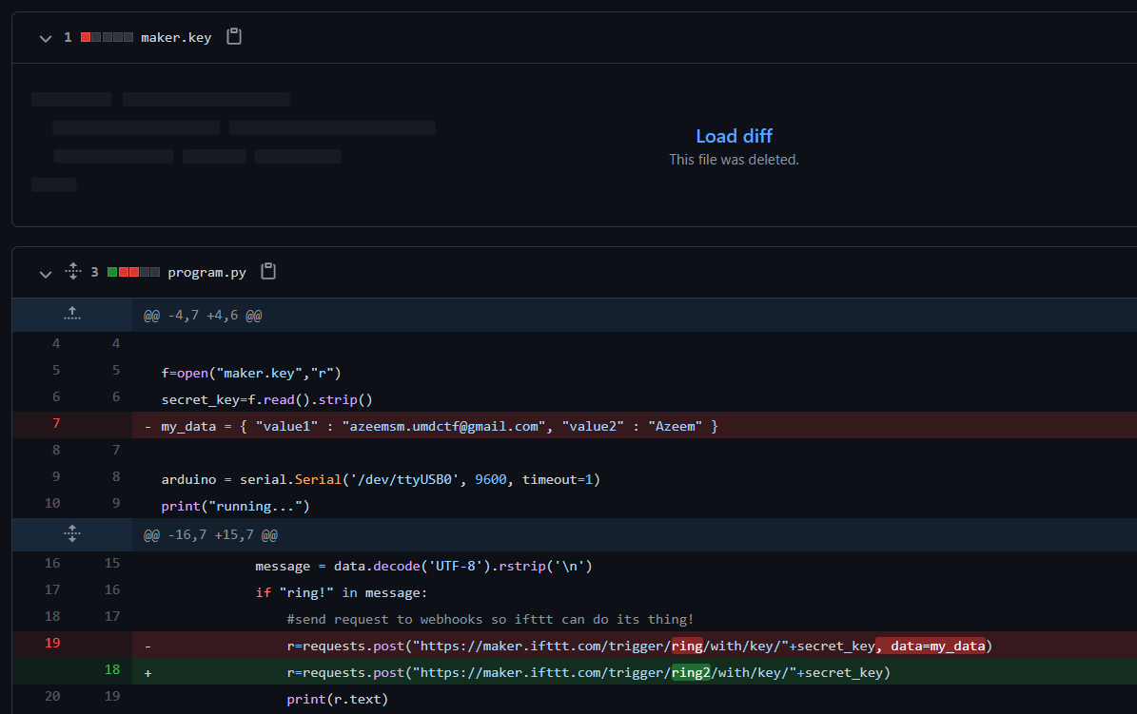Select deleted line number 7
Viewport: 1137px width, 714px height.
tap(56, 423)
